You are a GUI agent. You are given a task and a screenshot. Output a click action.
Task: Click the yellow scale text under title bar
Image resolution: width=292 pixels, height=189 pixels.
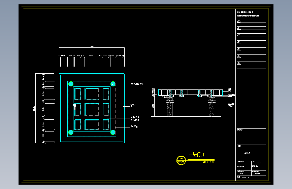point(208,162)
